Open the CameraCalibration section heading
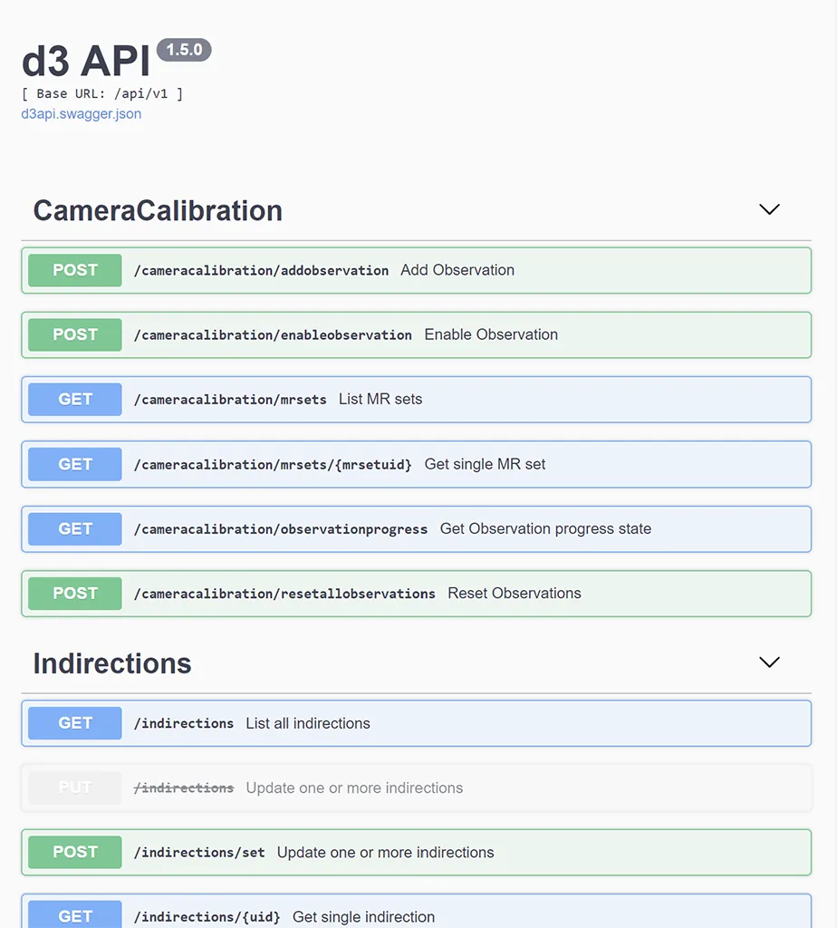This screenshot has width=837, height=928. (x=157, y=210)
